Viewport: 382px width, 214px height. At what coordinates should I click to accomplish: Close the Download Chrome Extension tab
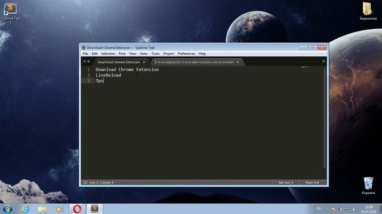pos(144,62)
